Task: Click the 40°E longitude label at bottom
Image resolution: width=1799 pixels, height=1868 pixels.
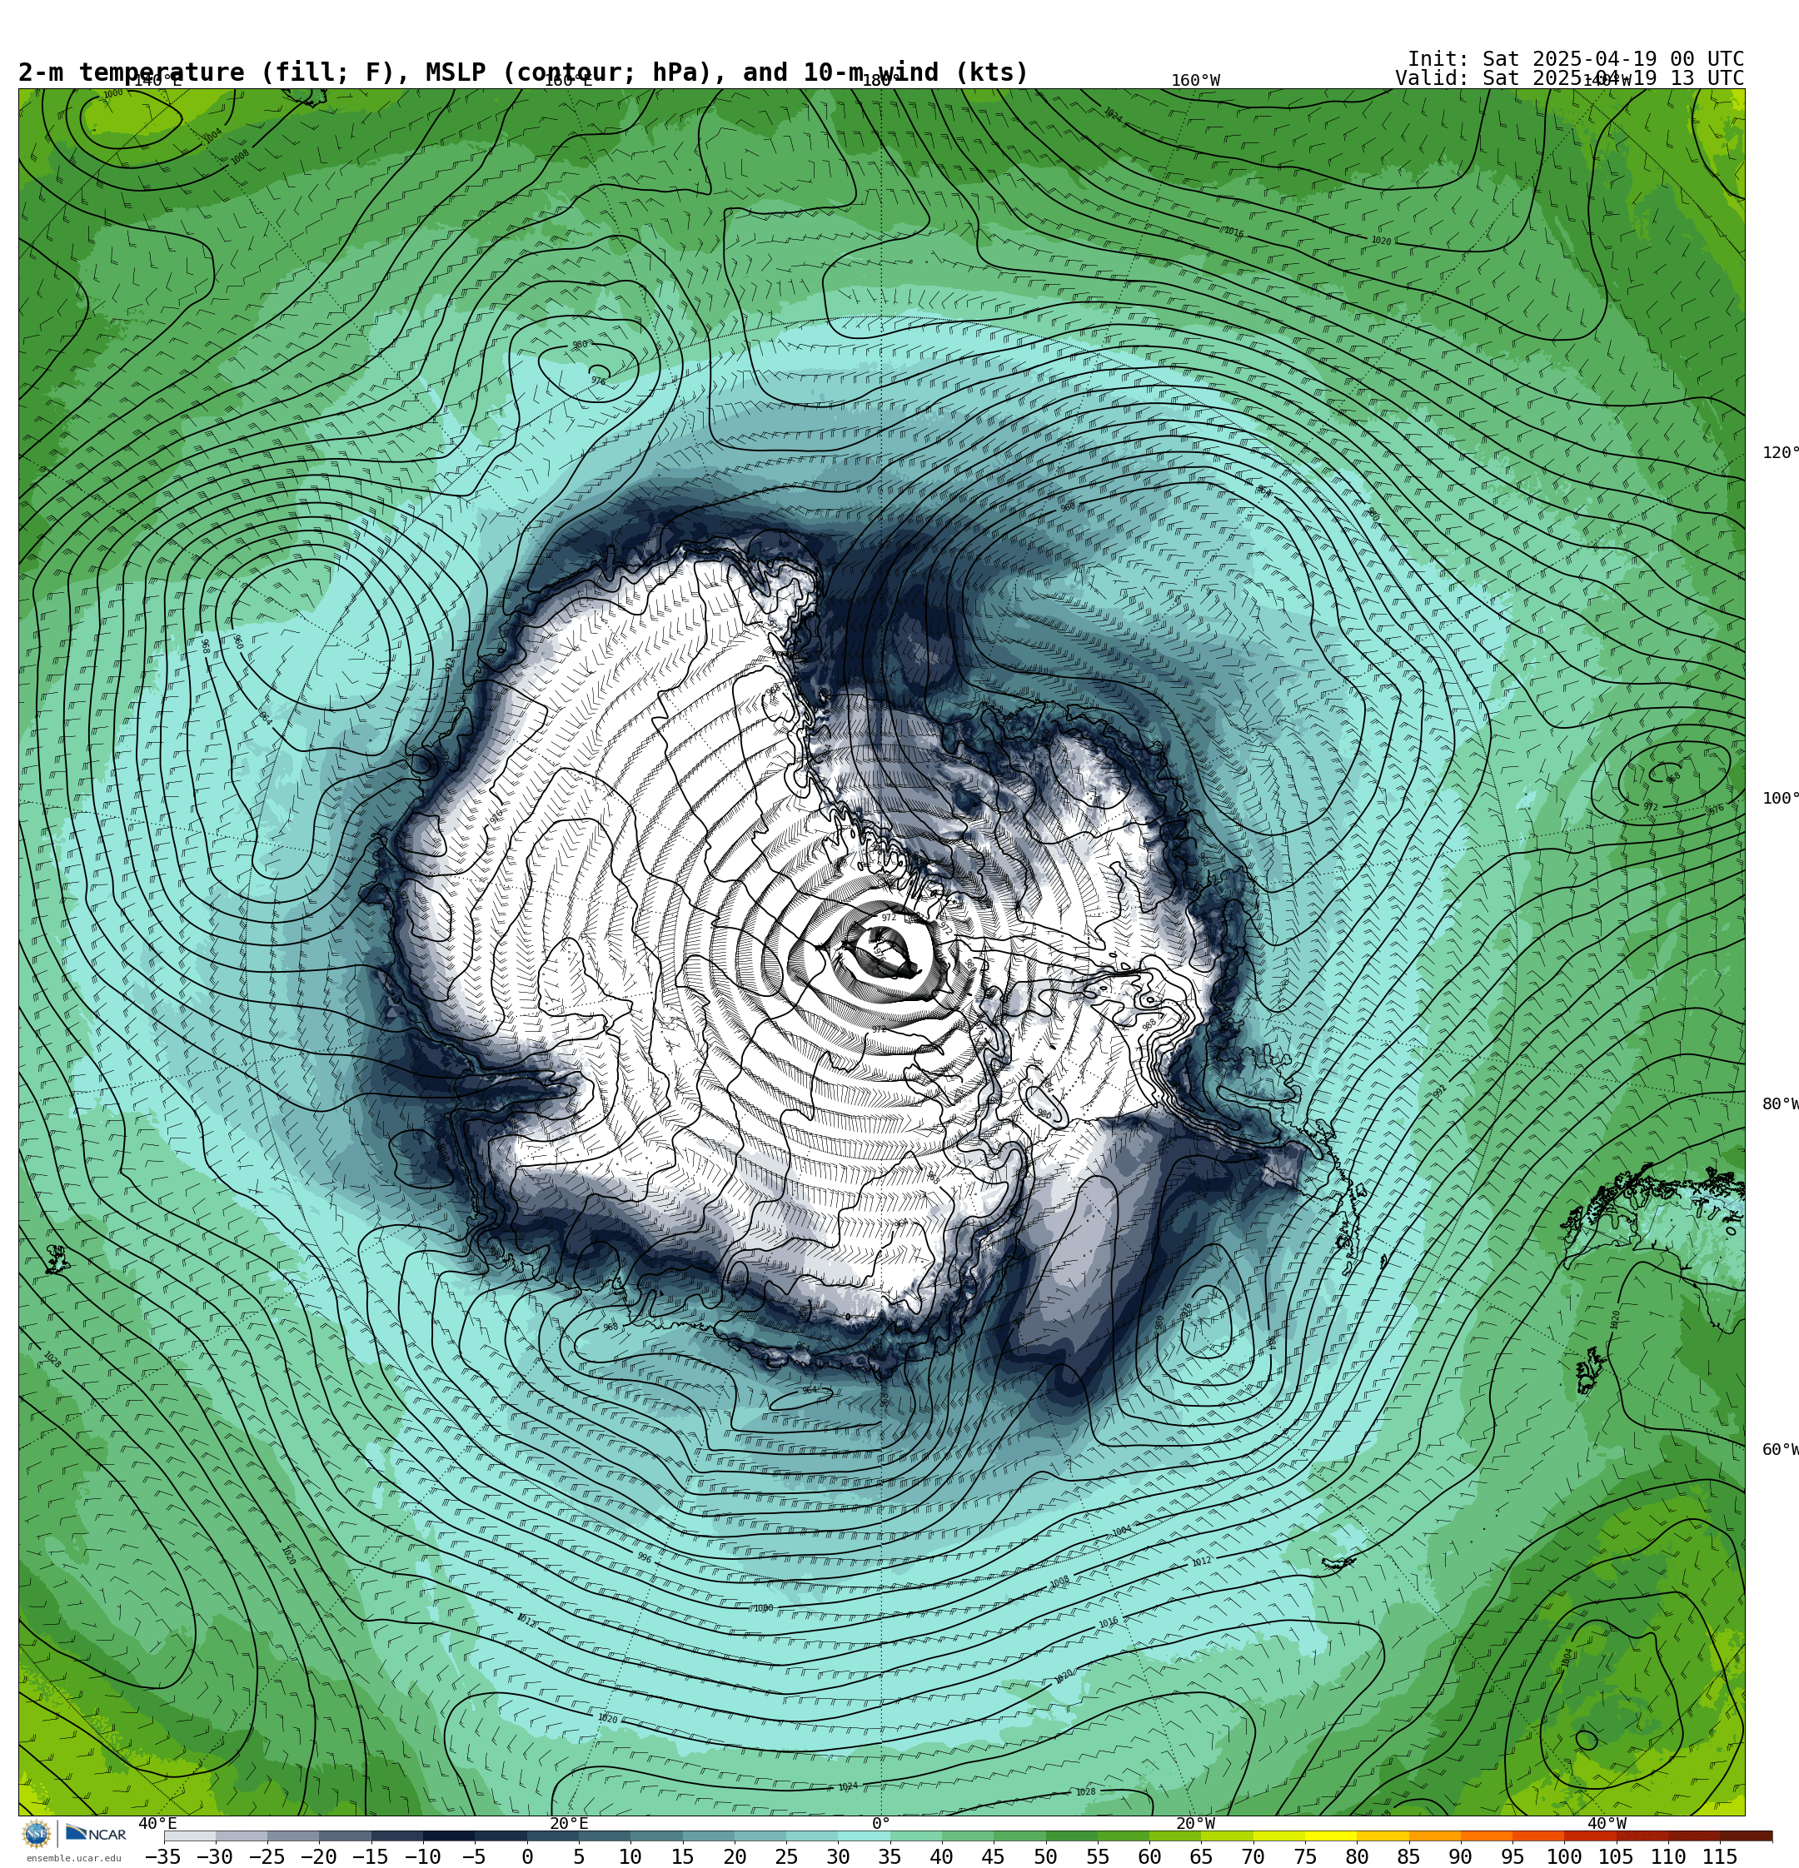Action: click(158, 1823)
